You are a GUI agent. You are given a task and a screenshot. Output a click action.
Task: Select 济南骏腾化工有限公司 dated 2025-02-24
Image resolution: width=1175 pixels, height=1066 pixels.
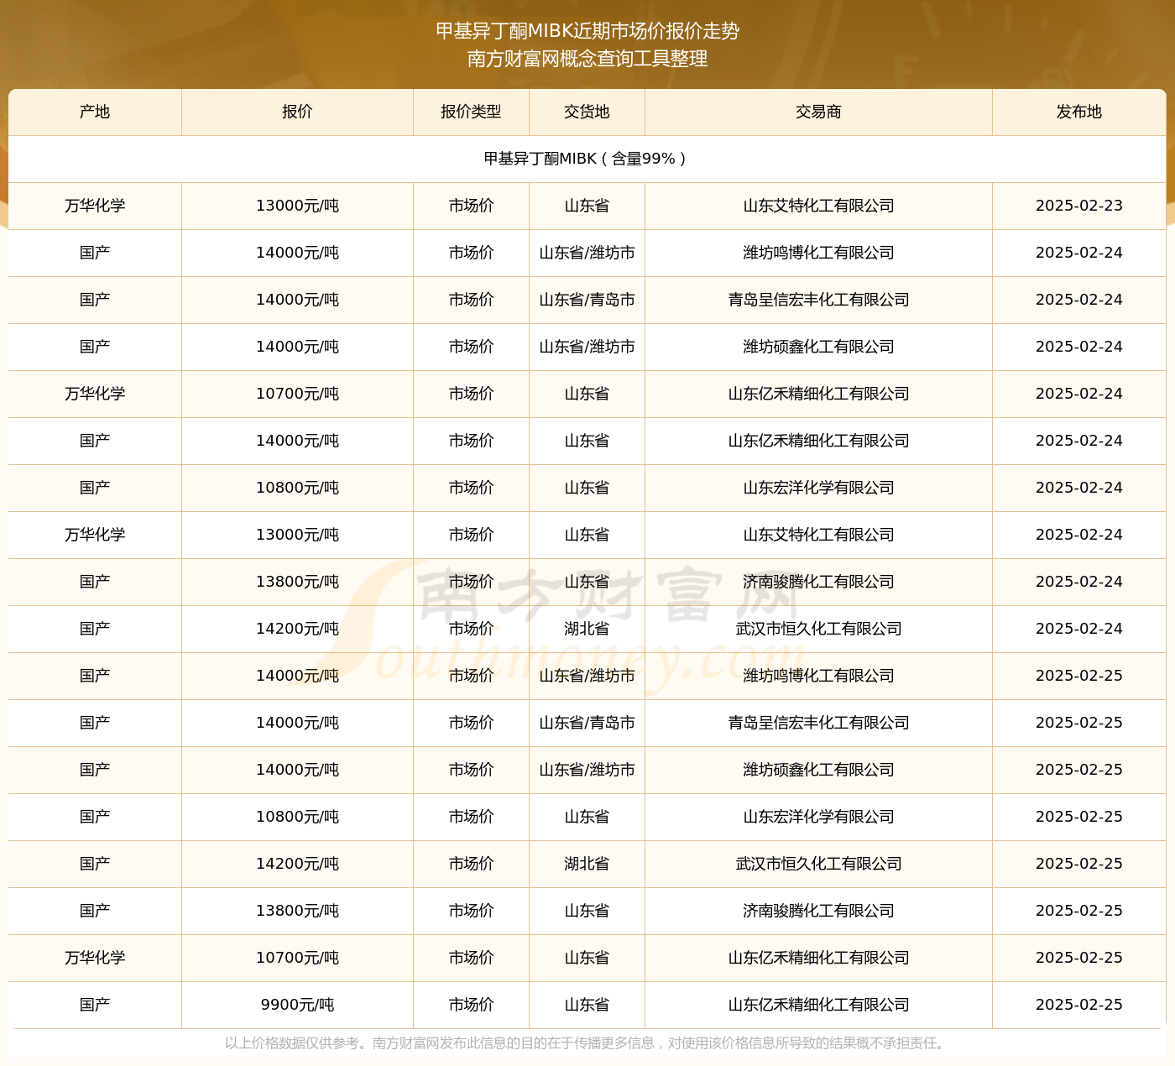818,582
